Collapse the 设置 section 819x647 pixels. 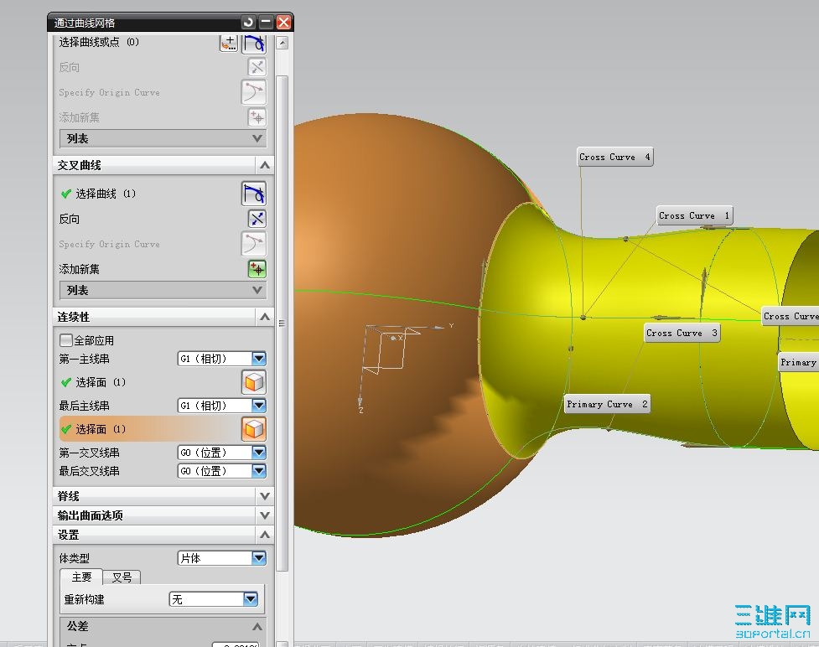coord(265,535)
